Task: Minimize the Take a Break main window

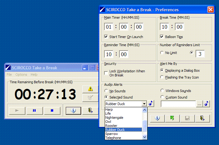Action: pyautogui.click(x=85, y=68)
